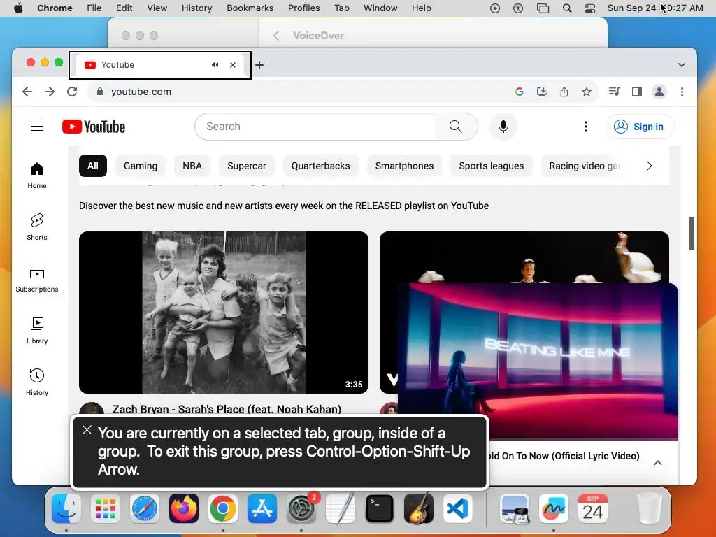
Task: Click the install app icon in address bar
Action: click(542, 92)
